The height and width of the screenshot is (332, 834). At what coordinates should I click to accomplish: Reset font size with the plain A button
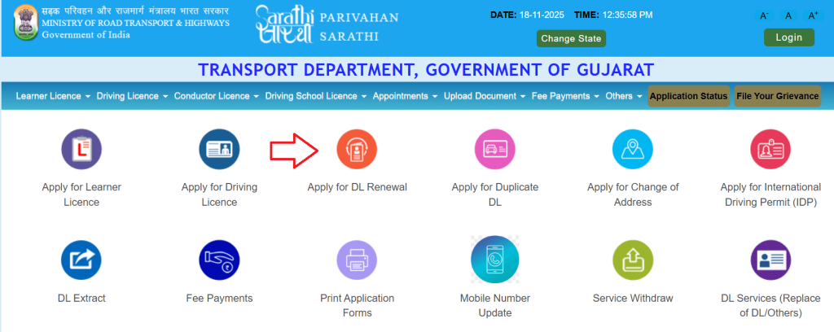pyautogui.click(x=788, y=15)
